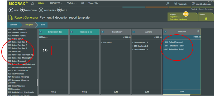Open the Report page size card
224x96 pixels.
coord(183,17)
